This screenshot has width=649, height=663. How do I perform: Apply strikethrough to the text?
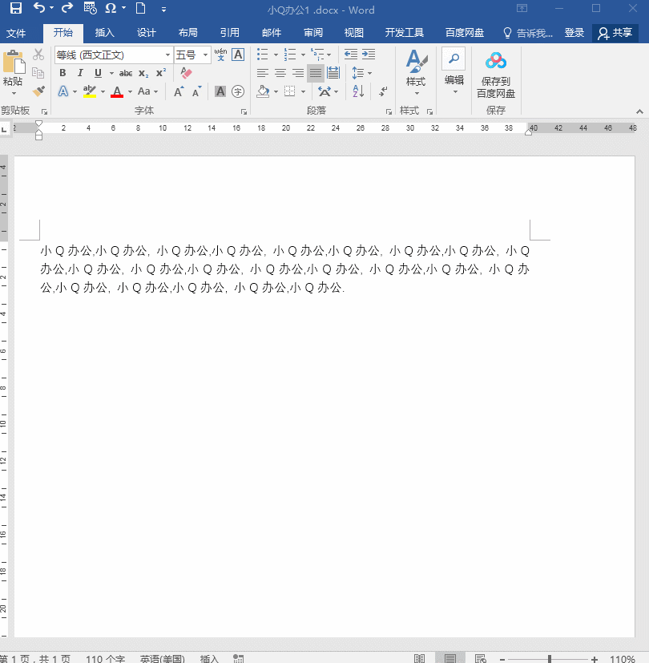[127, 72]
